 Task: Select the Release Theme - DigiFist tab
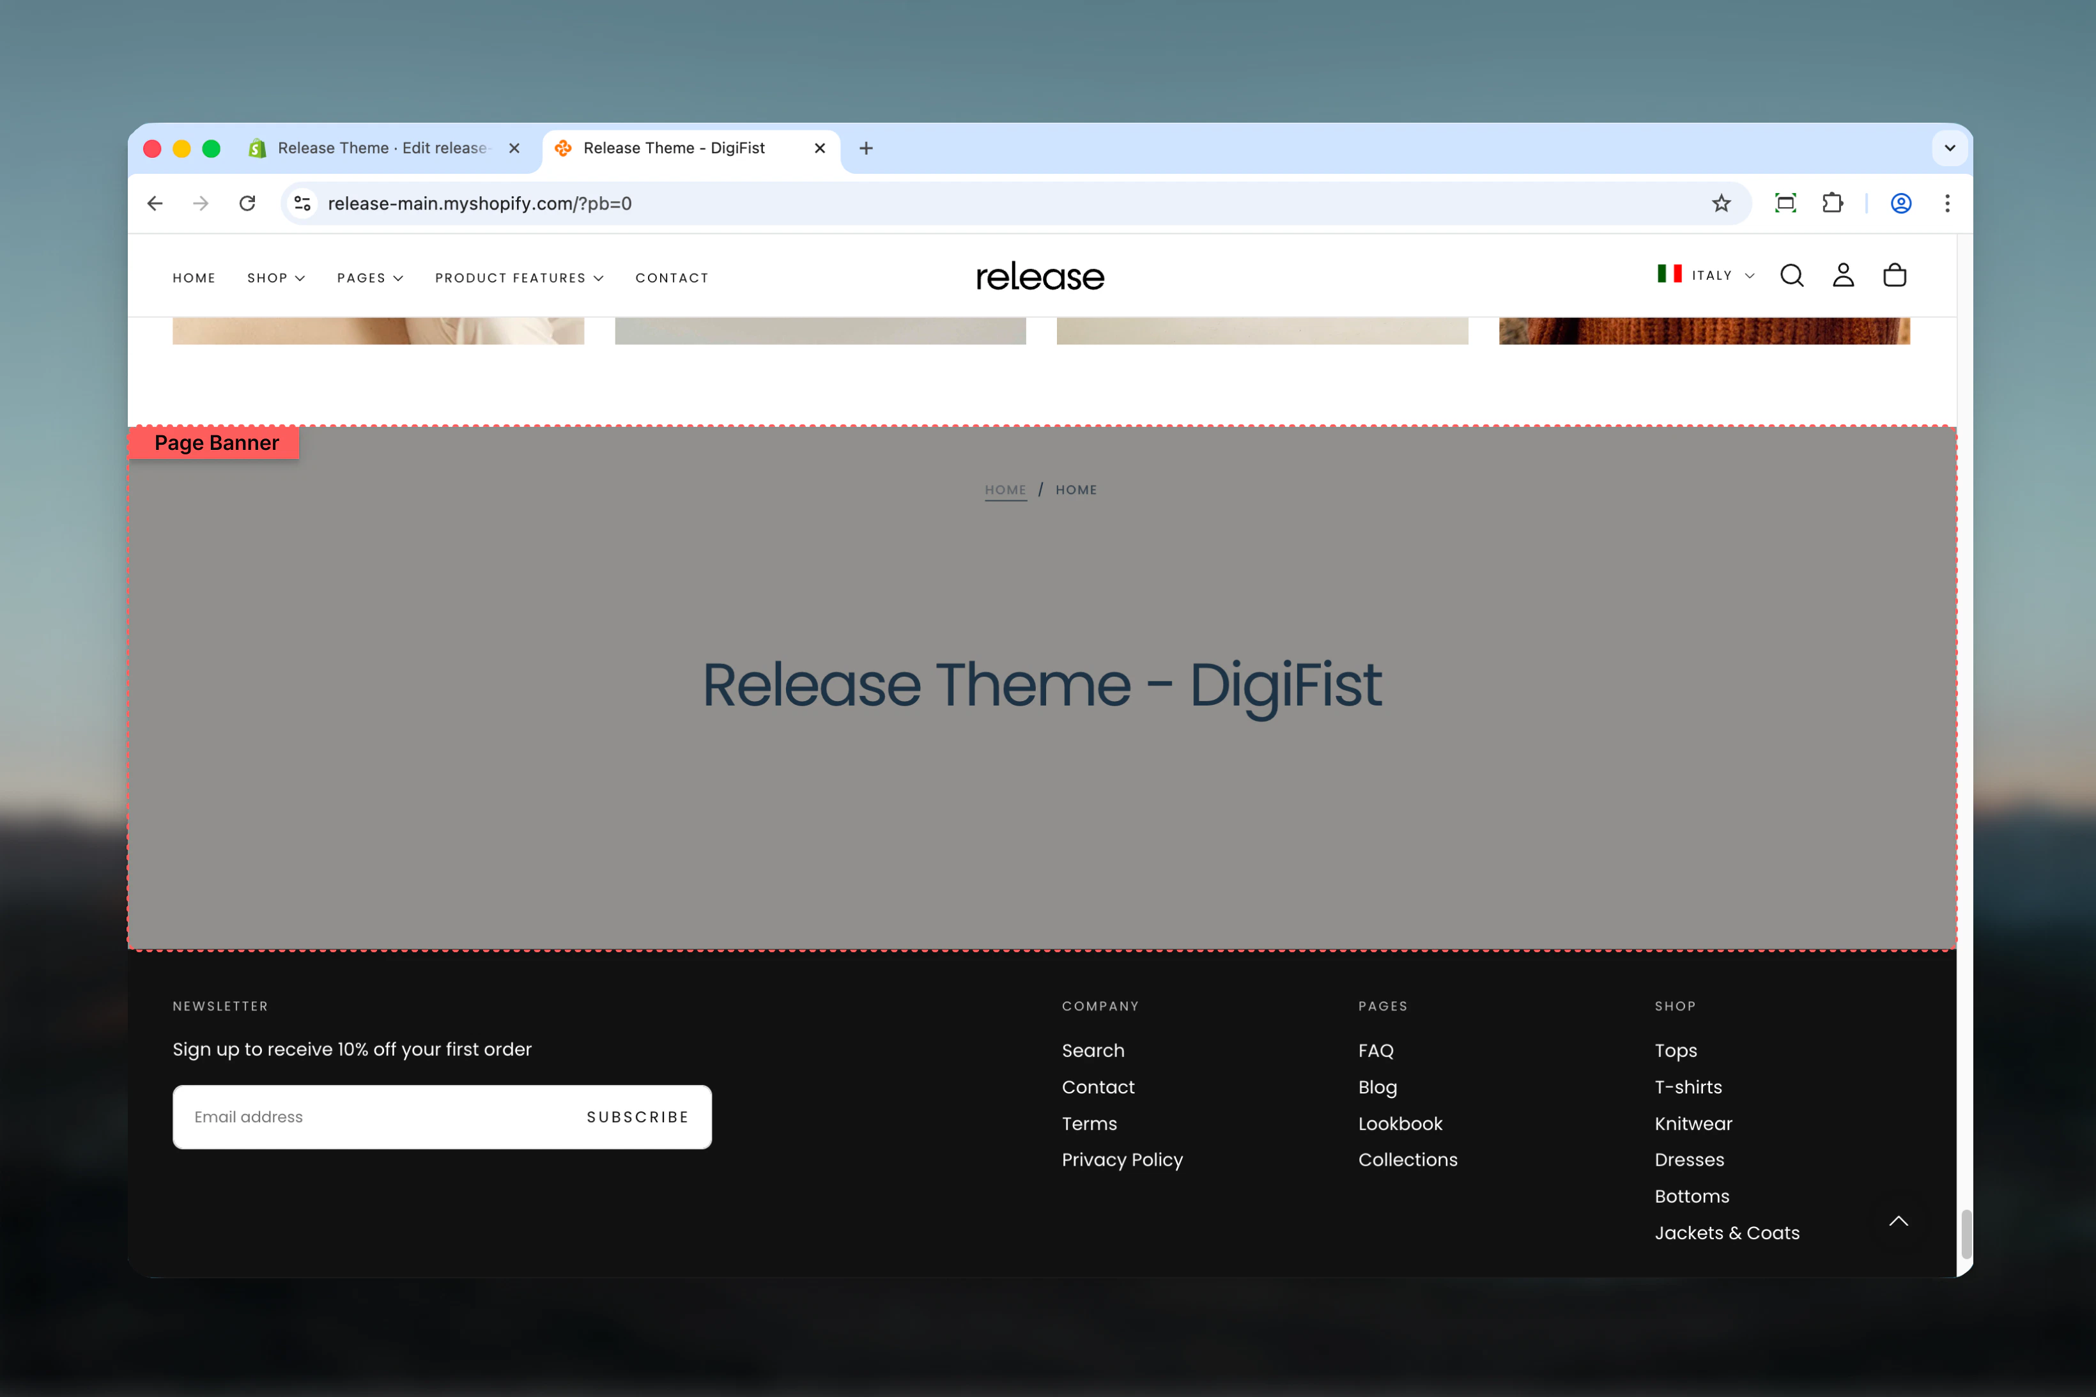690,148
